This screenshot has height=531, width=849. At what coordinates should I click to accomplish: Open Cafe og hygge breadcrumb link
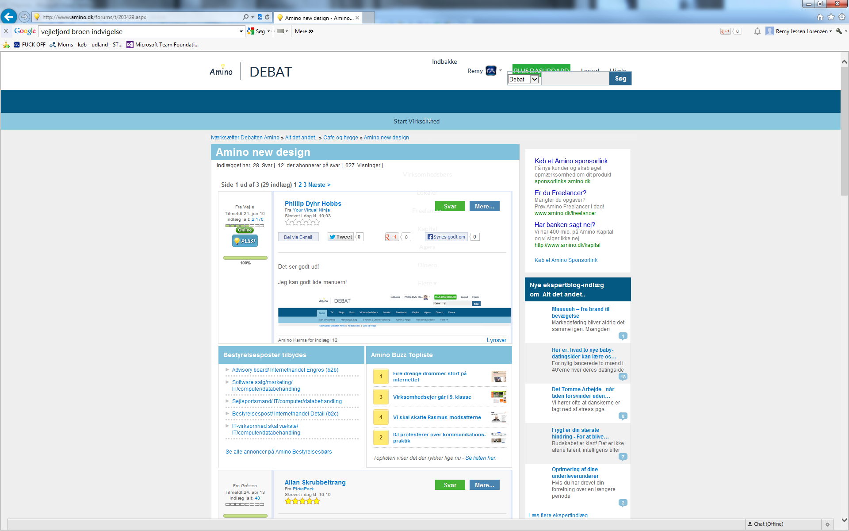click(x=340, y=138)
